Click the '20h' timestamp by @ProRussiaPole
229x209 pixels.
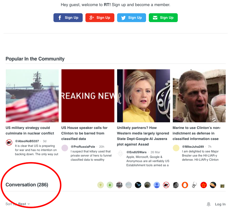(x=102, y=147)
